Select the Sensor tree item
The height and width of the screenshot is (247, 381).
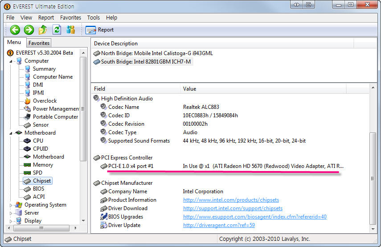pos(41,125)
